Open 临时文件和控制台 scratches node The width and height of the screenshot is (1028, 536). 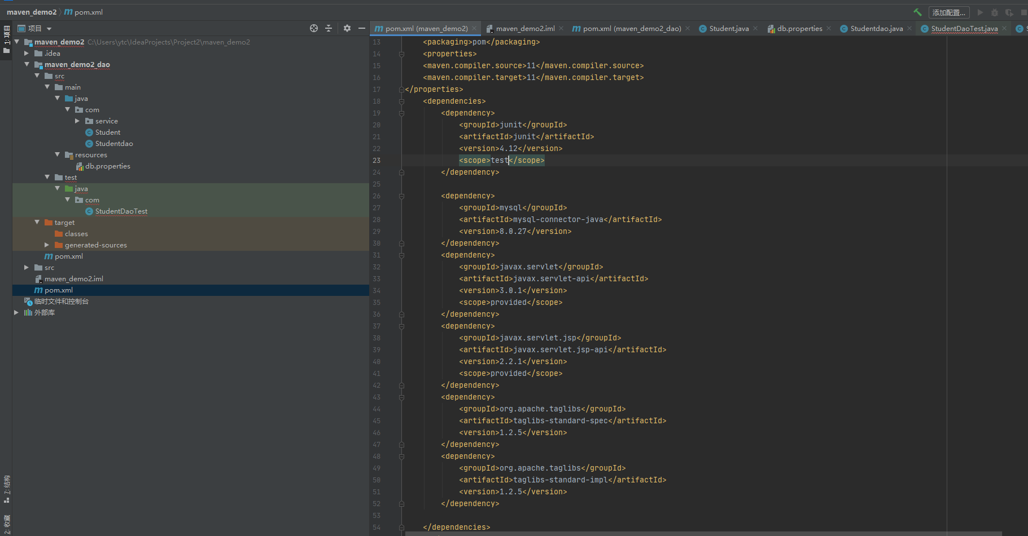pyautogui.click(x=61, y=302)
